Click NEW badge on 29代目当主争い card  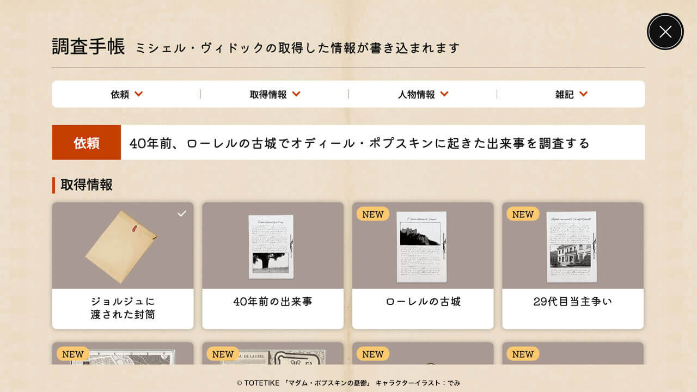(523, 215)
